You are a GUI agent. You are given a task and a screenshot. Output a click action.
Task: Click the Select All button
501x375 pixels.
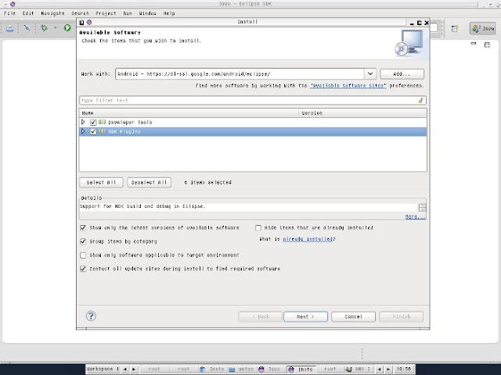click(x=101, y=182)
